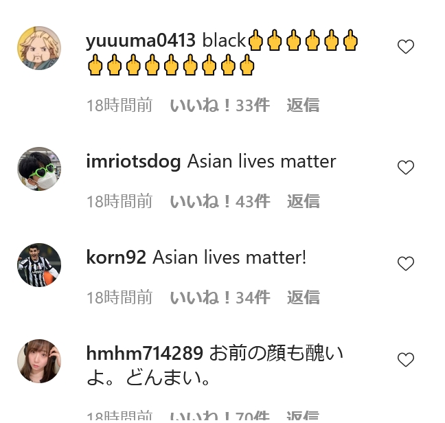Reply (返信) to imriotsdog's comment

(303, 201)
